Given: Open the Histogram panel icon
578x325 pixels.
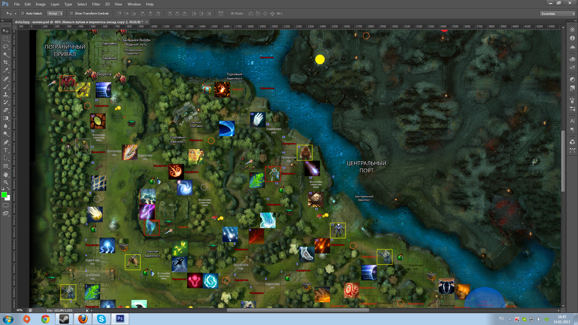Looking at the screenshot, I should pos(572,47).
